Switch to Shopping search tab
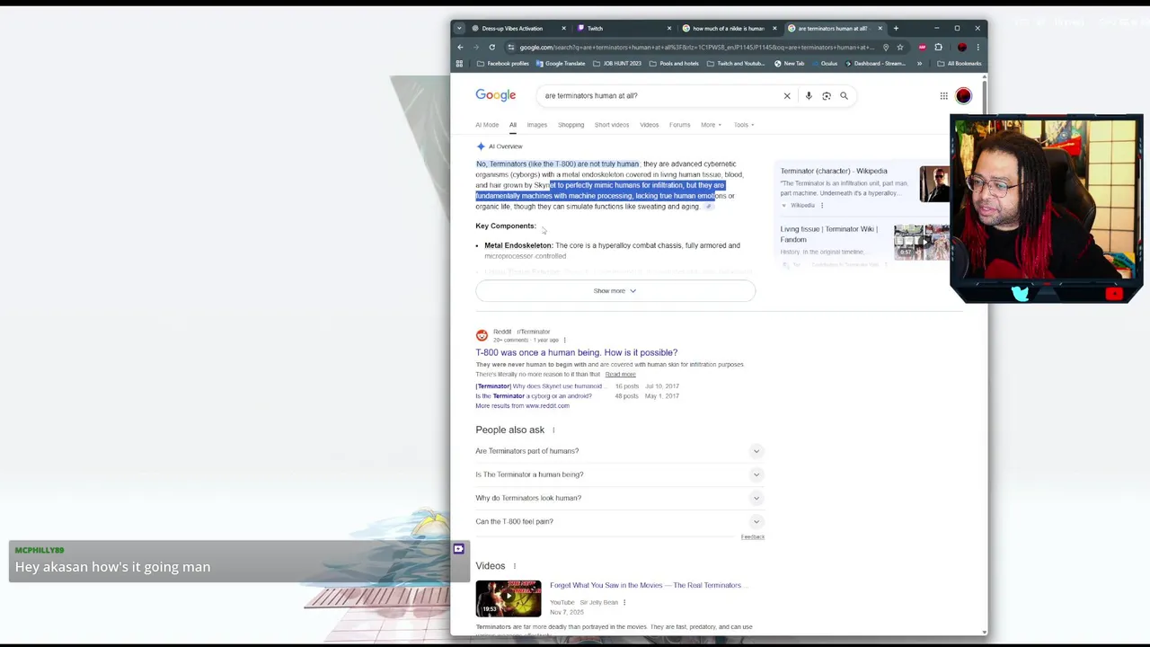This screenshot has width=1150, height=647. (x=571, y=125)
